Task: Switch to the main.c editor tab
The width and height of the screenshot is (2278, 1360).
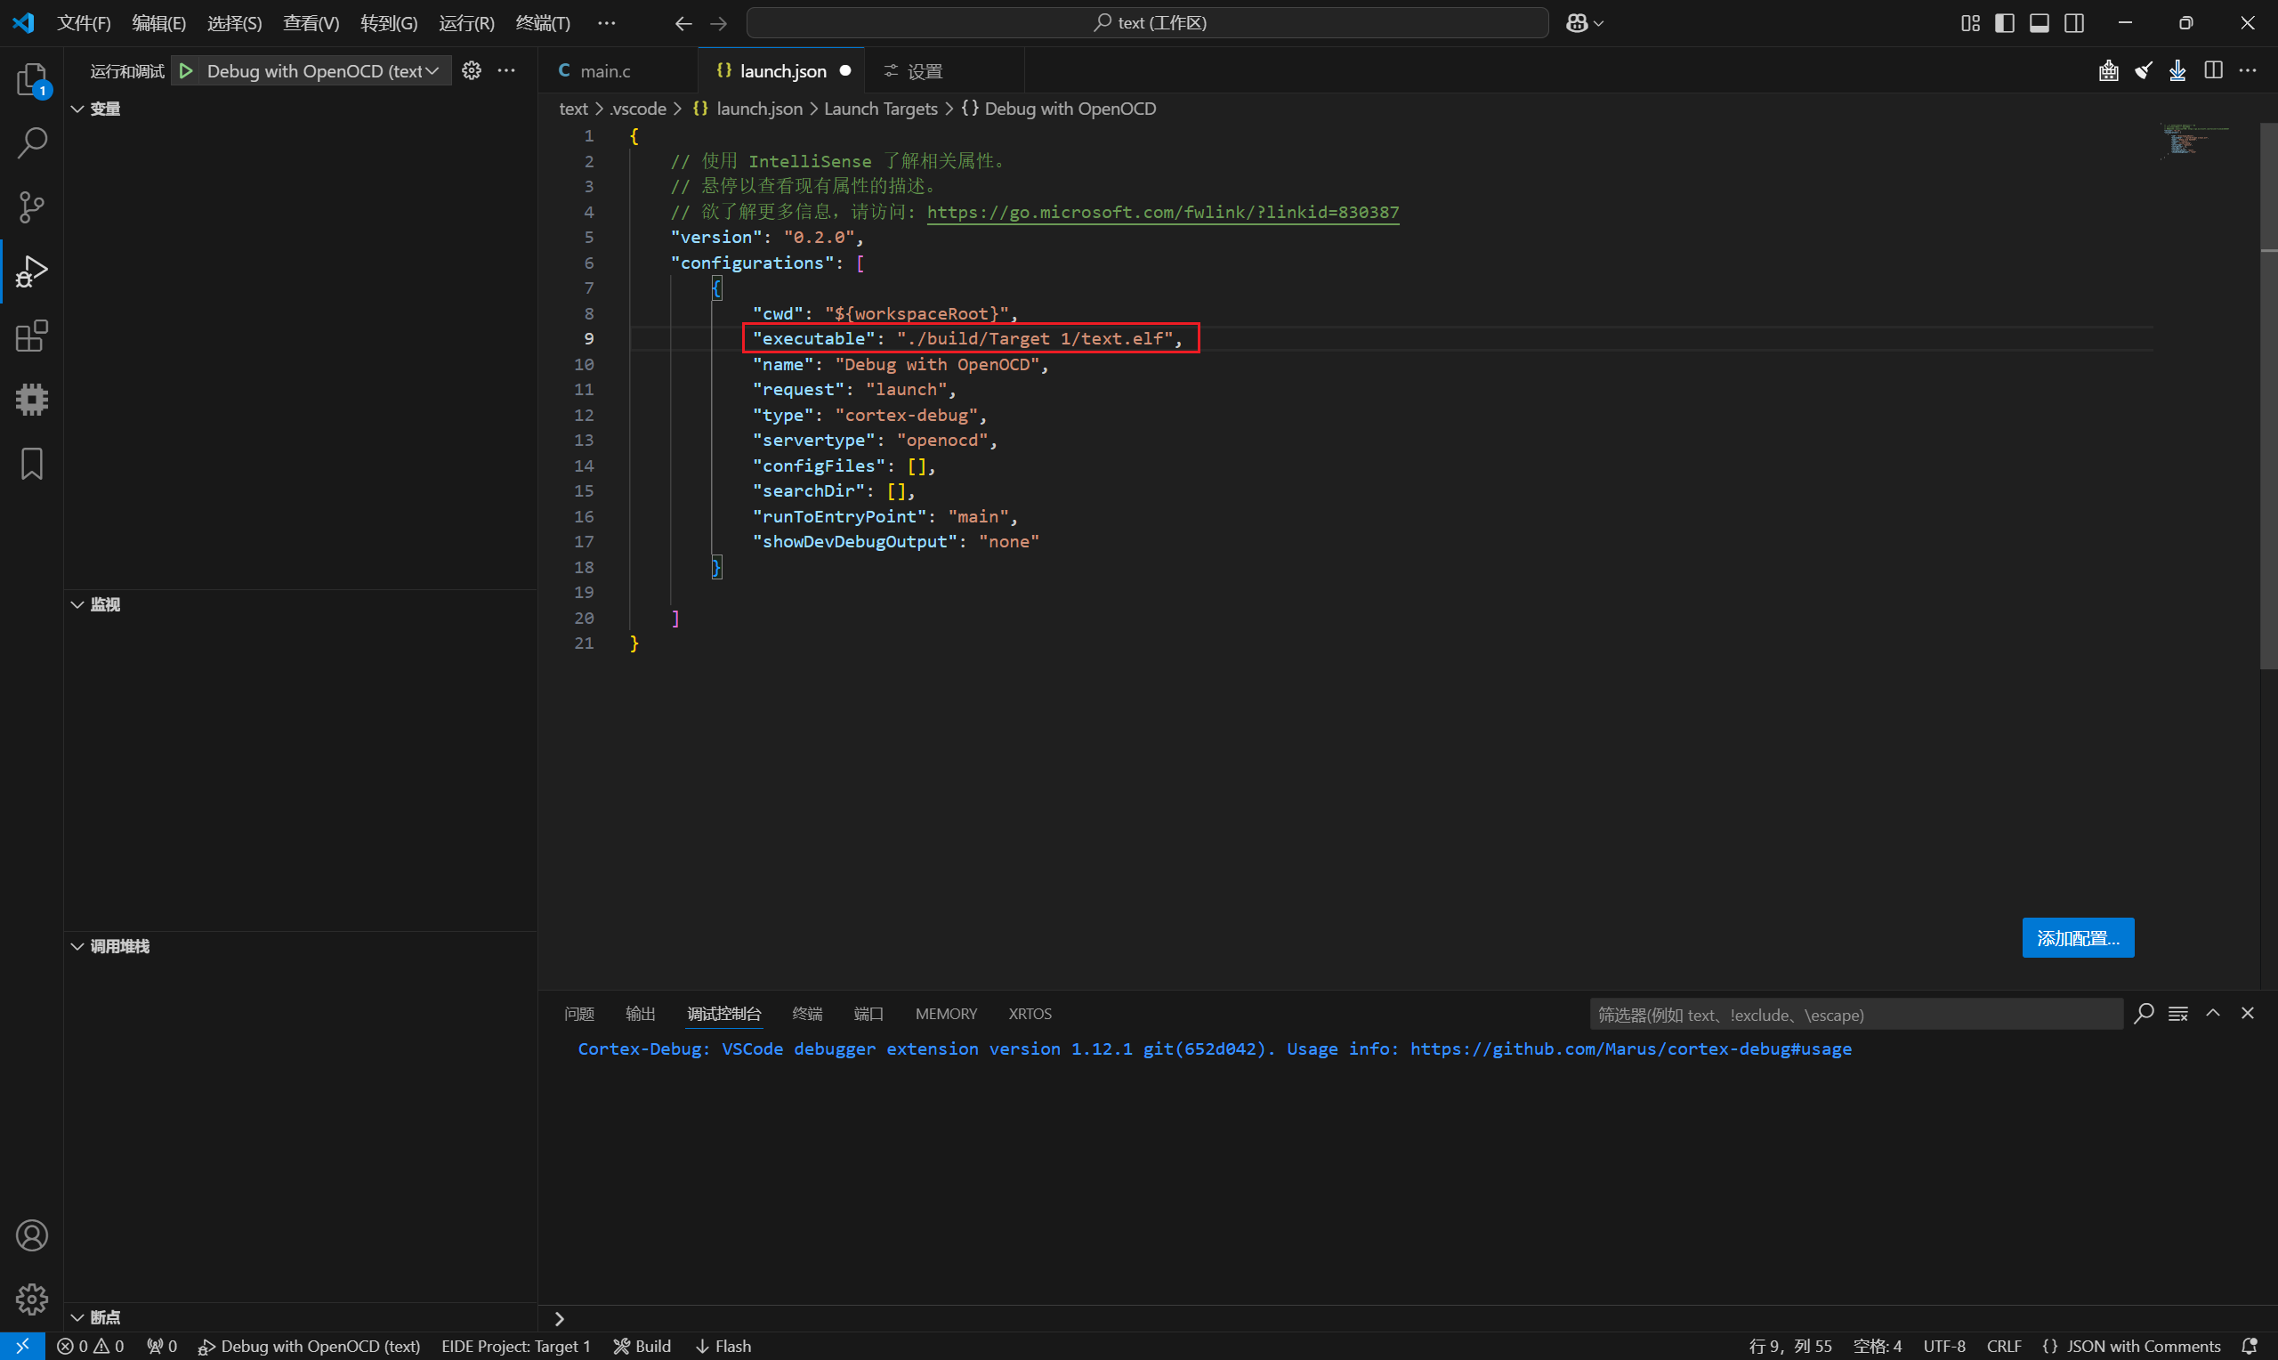Action: tap(604, 70)
